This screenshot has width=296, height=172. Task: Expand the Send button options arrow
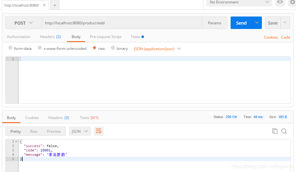coord(257,23)
